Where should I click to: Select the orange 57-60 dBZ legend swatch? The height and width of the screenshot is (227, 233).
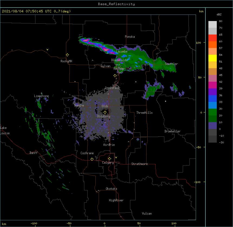tap(212, 44)
